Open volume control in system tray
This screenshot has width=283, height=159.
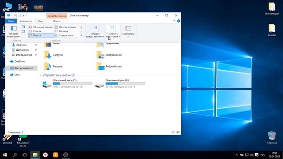(252, 155)
